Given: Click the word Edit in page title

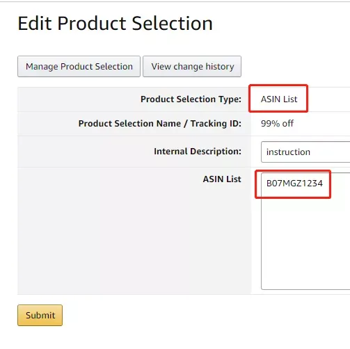Looking at the screenshot, I should (x=35, y=24).
